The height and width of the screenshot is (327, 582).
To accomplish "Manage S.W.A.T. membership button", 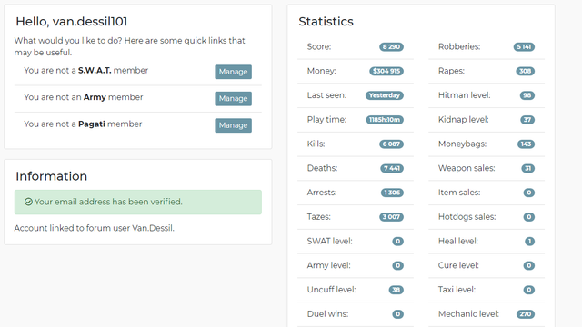I will 233,72.
